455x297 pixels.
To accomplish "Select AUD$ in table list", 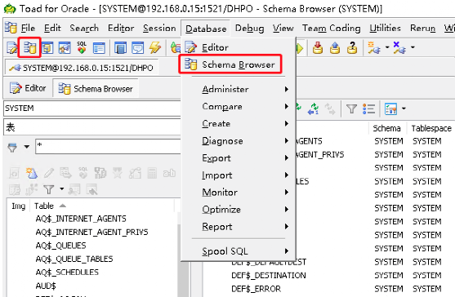I will click(46, 286).
